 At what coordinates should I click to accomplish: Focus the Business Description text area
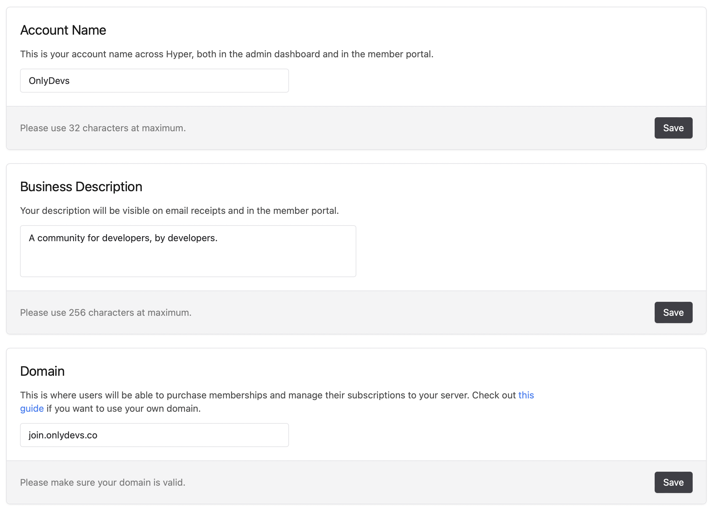point(188,256)
